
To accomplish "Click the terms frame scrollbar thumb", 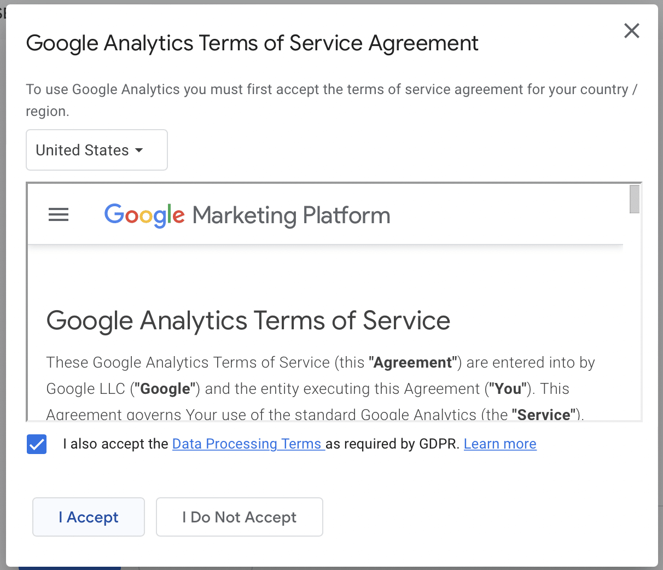I will click(635, 199).
